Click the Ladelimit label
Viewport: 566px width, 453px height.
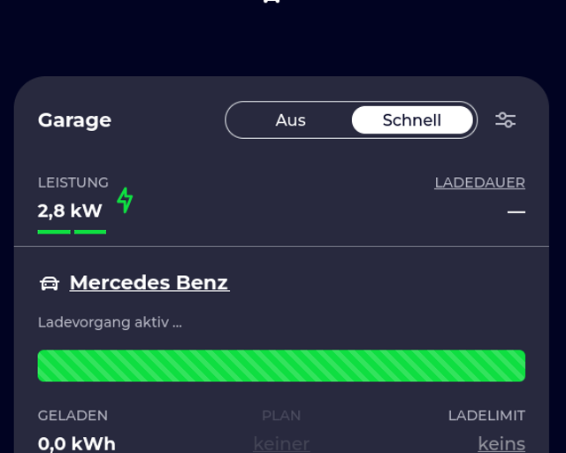[x=486, y=416]
